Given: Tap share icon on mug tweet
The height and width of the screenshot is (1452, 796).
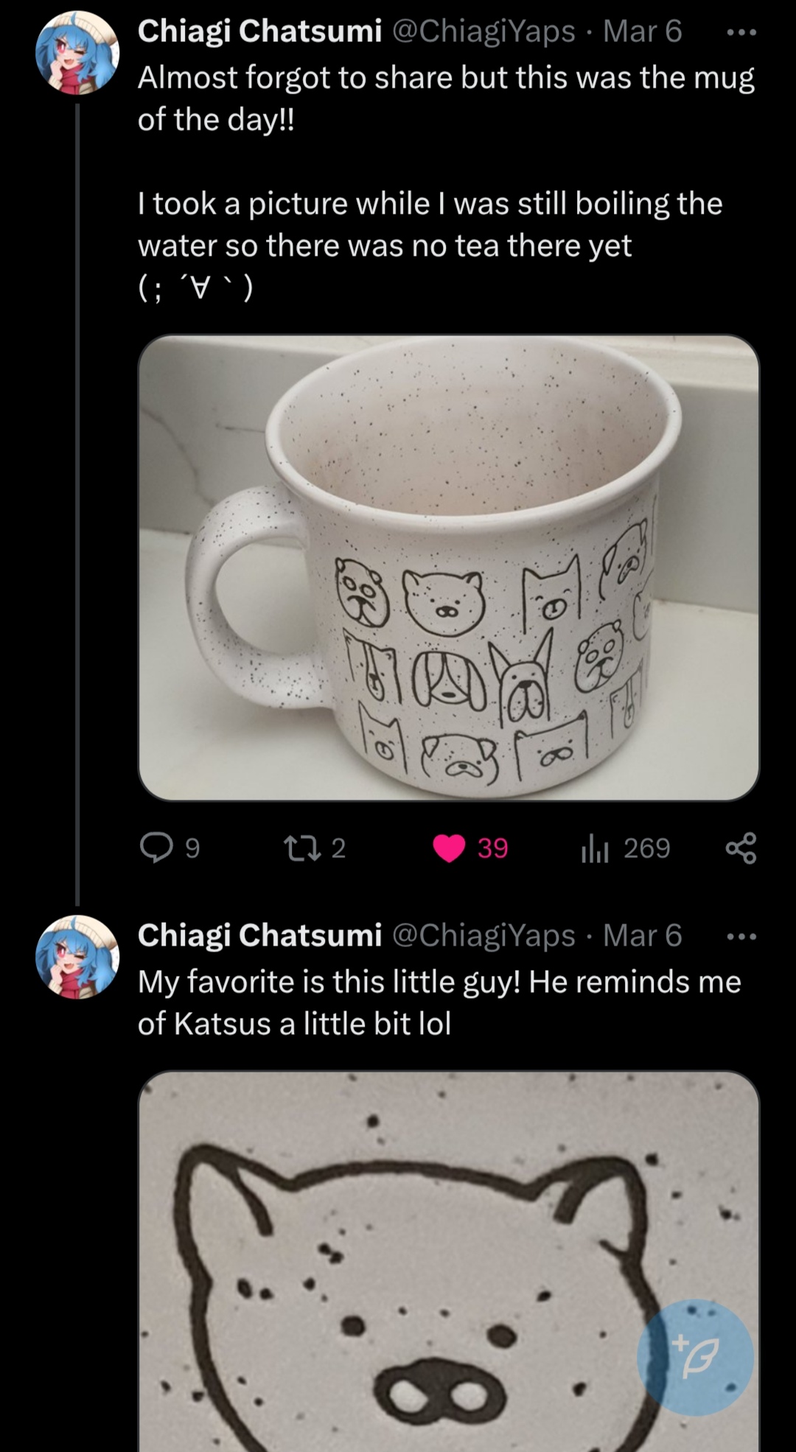Looking at the screenshot, I should [x=741, y=848].
